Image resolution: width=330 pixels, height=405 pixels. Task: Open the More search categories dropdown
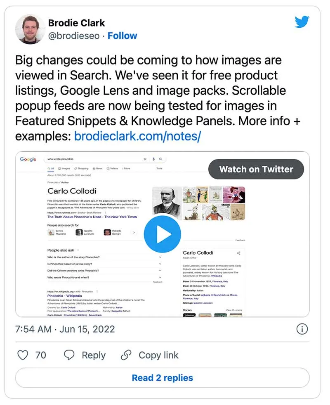[126, 169]
